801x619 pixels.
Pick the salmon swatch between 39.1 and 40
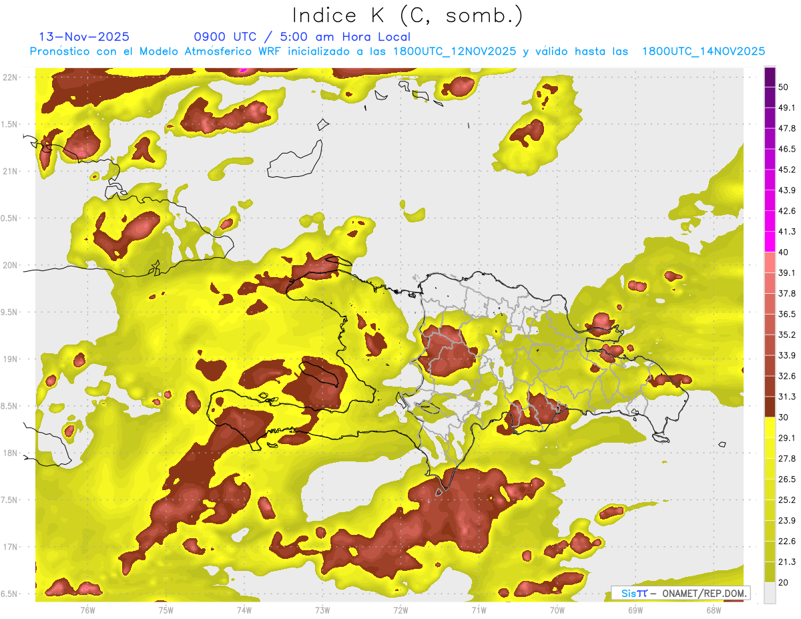coord(770,262)
